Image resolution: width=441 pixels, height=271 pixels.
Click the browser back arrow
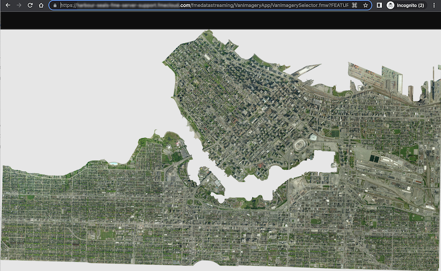(x=6, y=5)
